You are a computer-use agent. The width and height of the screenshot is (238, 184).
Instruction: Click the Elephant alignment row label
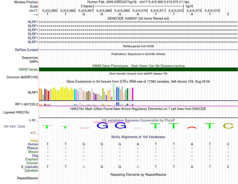click(x=32, y=159)
